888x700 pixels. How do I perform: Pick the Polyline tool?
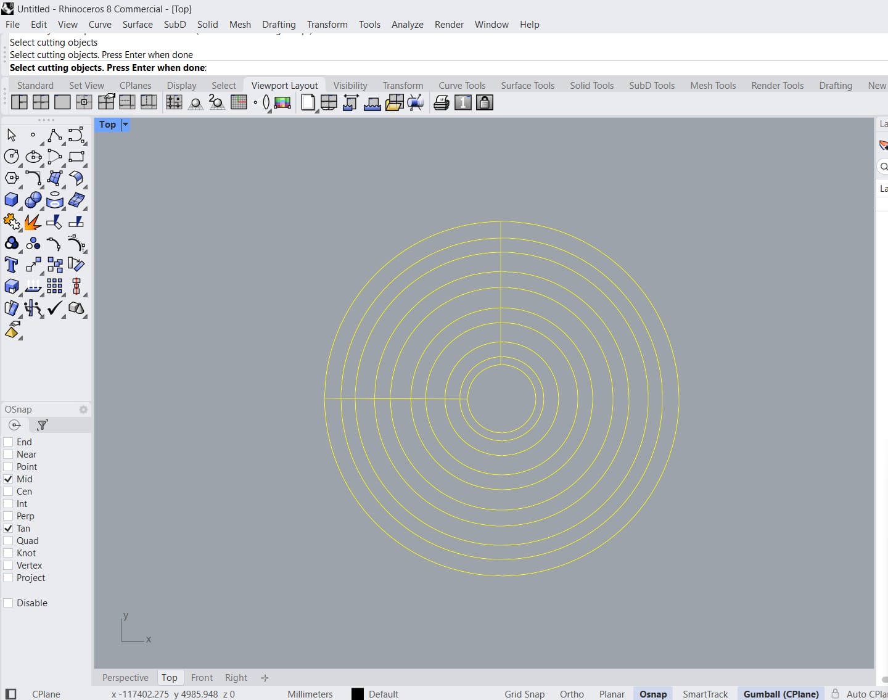point(54,135)
